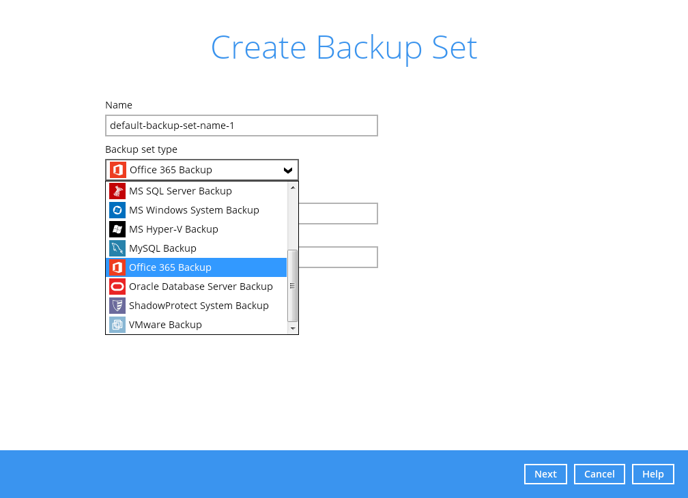Click the MySQL dolphin icon
Screen dimensions: 688x498
[x=117, y=248]
